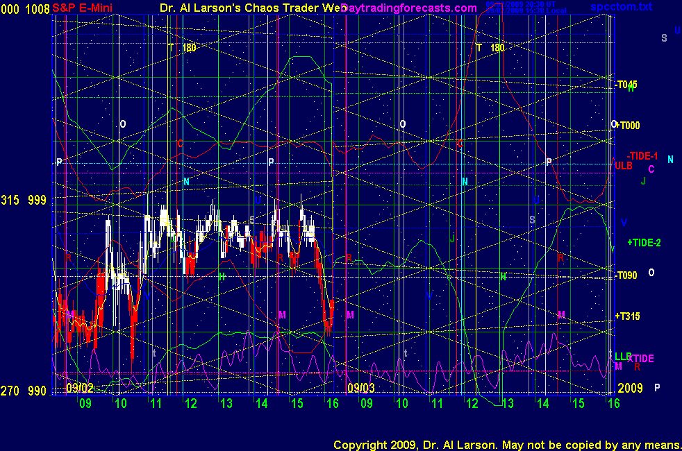Click the "15:30 Local" timestamp line
Viewport: 682px width, 451px height.
[526, 11]
